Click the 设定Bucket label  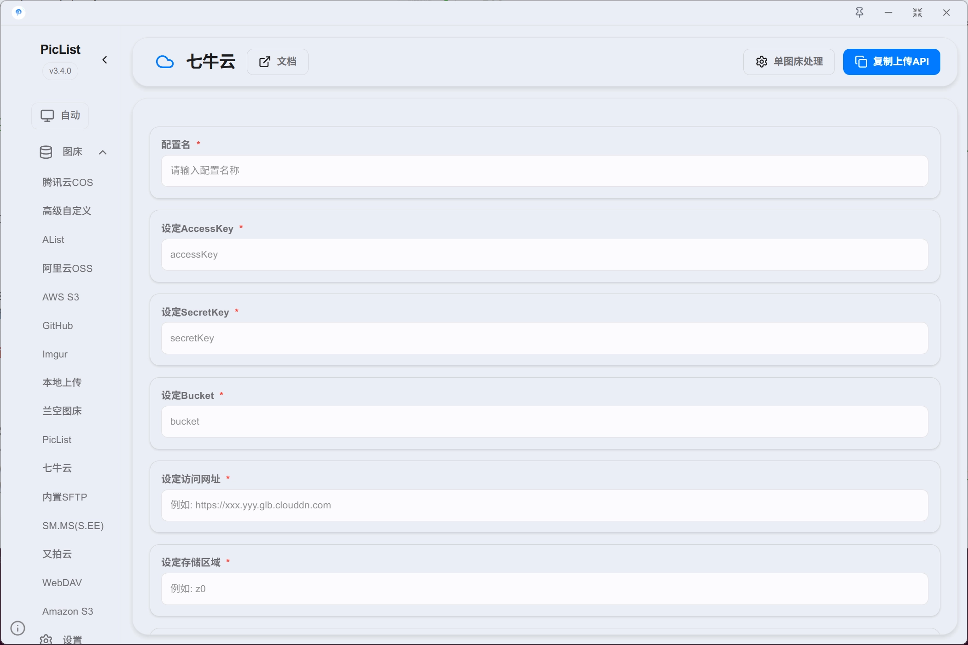[x=187, y=396]
